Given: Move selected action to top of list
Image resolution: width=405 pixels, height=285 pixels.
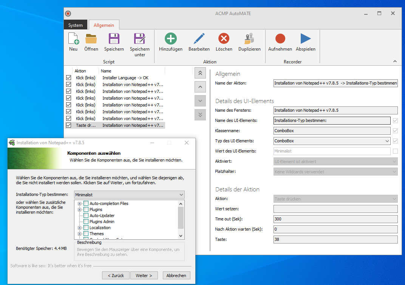Looking at the screenshot, I should pyautogui.click(x=200, y=73).
